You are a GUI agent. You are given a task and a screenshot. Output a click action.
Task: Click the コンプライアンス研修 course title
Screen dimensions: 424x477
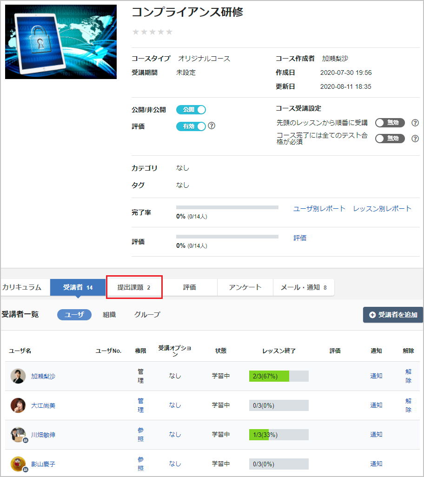click(187, 12)
